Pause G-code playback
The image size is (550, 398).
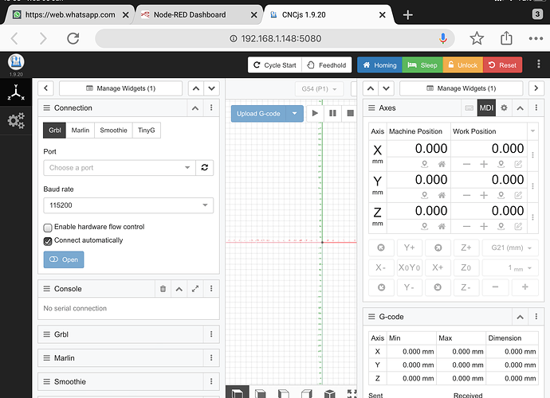(x=332, y=113)
